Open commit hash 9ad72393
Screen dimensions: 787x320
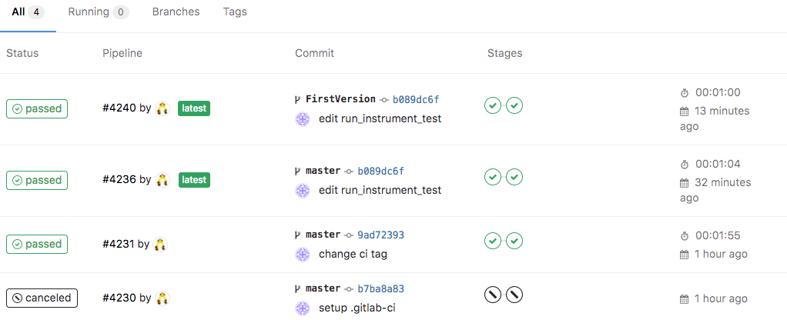pos(380,235)
